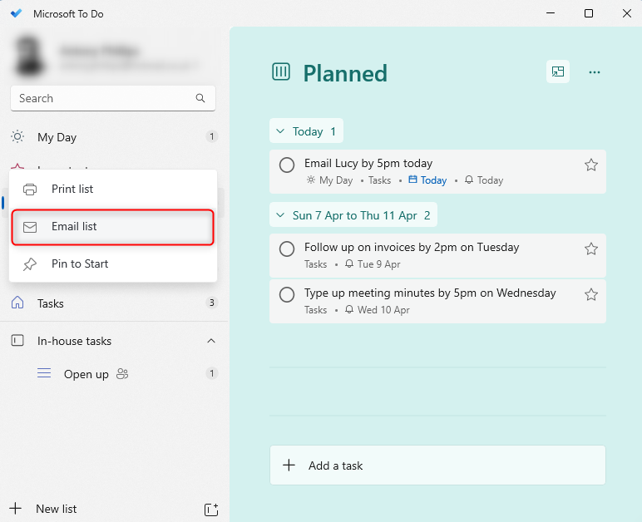Choose Email list in the context menu
Screen dimensions: 642x522
pyautogui.click(x=74, y=226)
